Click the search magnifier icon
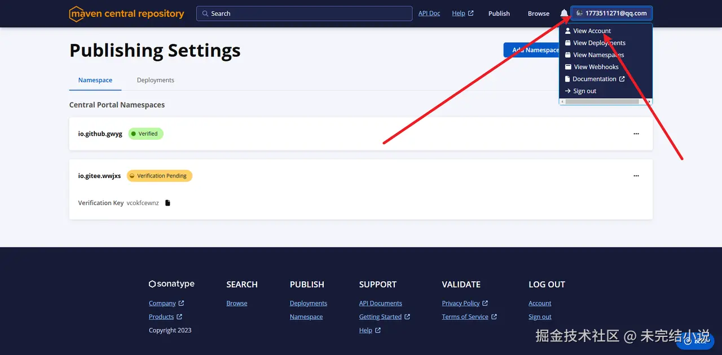Viewport: 722px width, 355px height. click(205, 14)
